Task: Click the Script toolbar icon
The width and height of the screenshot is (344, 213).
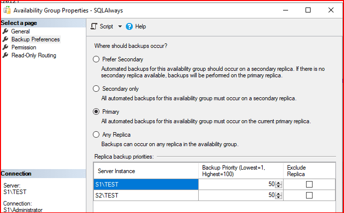Action: pos(94,26)
